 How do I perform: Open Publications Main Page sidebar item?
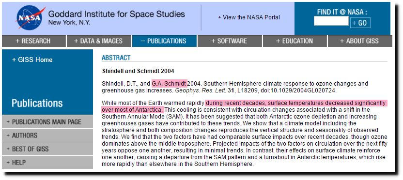coord(47,122)
